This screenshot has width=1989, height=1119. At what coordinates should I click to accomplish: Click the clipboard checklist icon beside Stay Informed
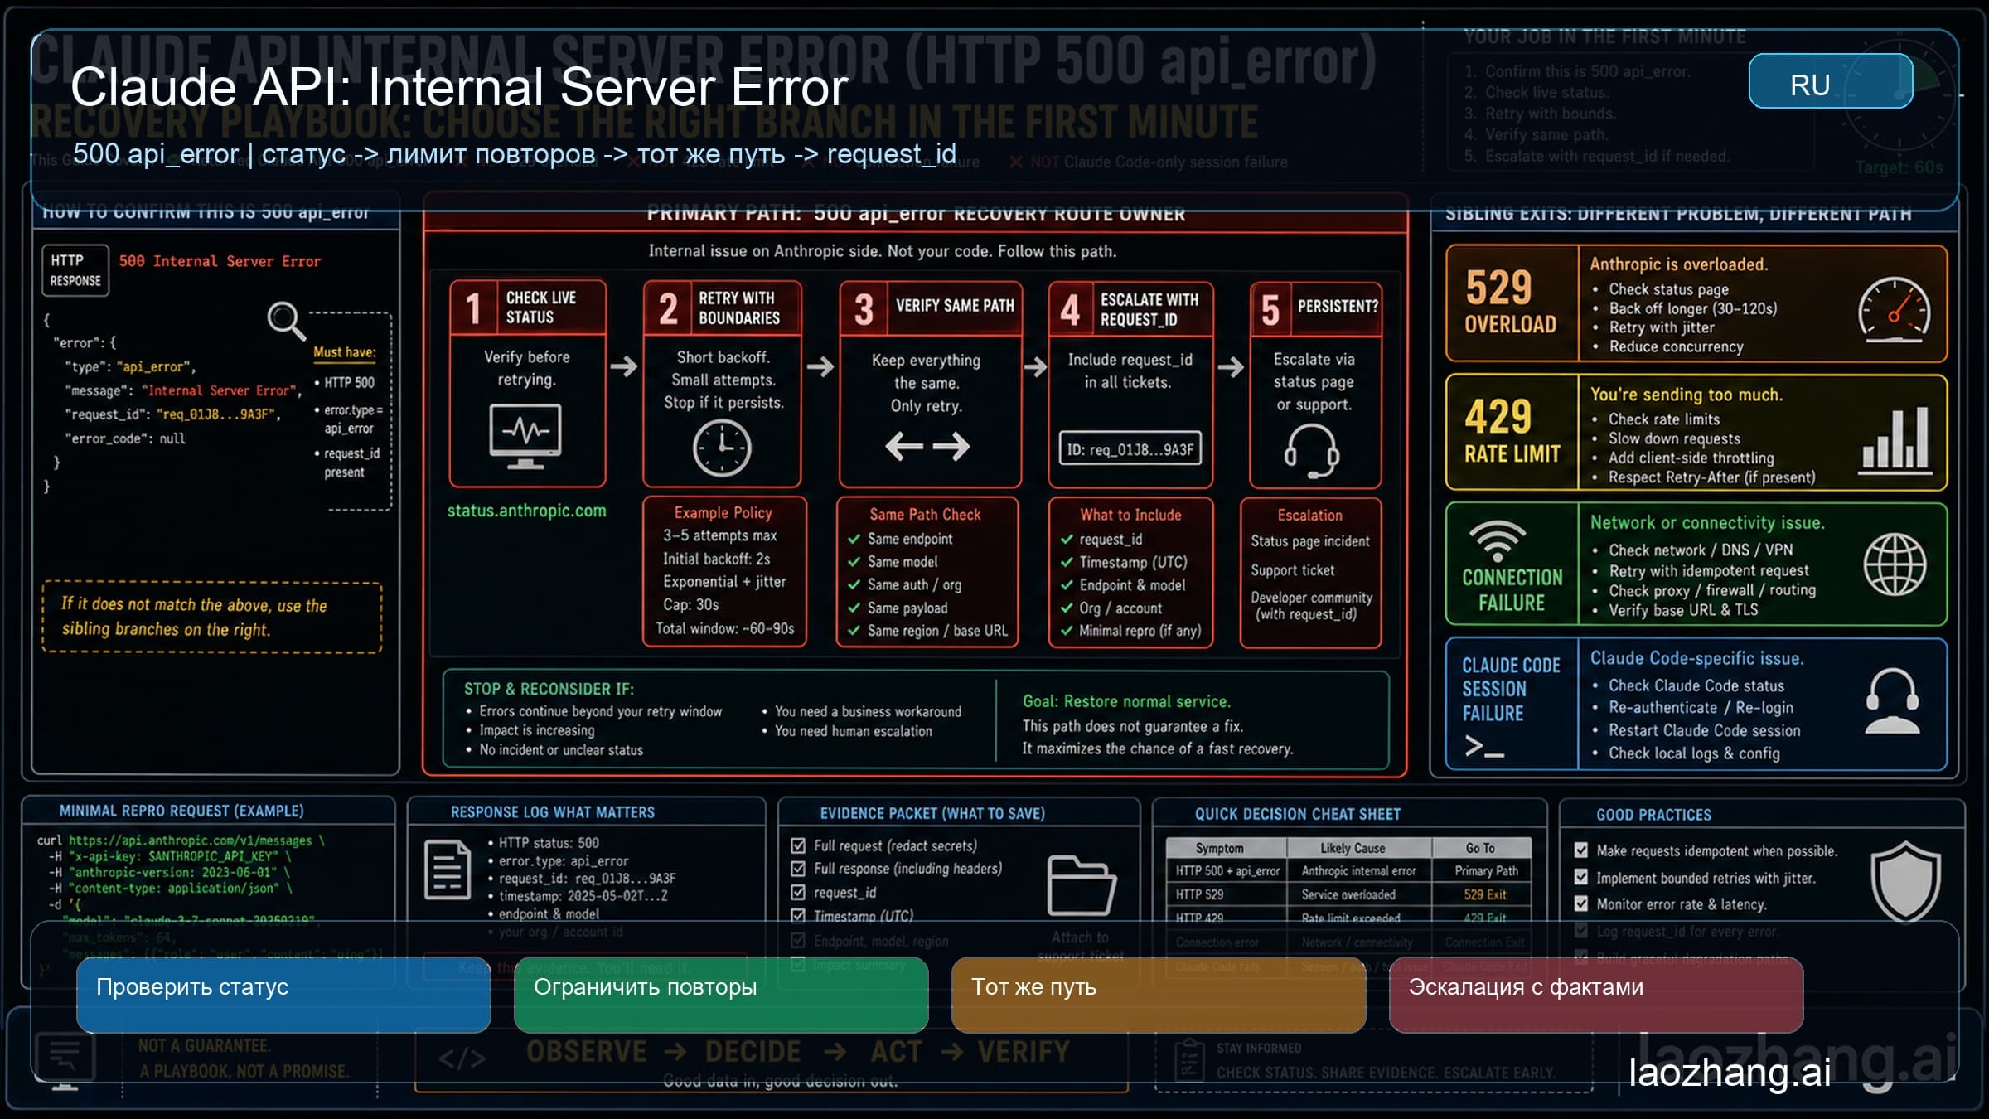[x=1189, y=1059]
